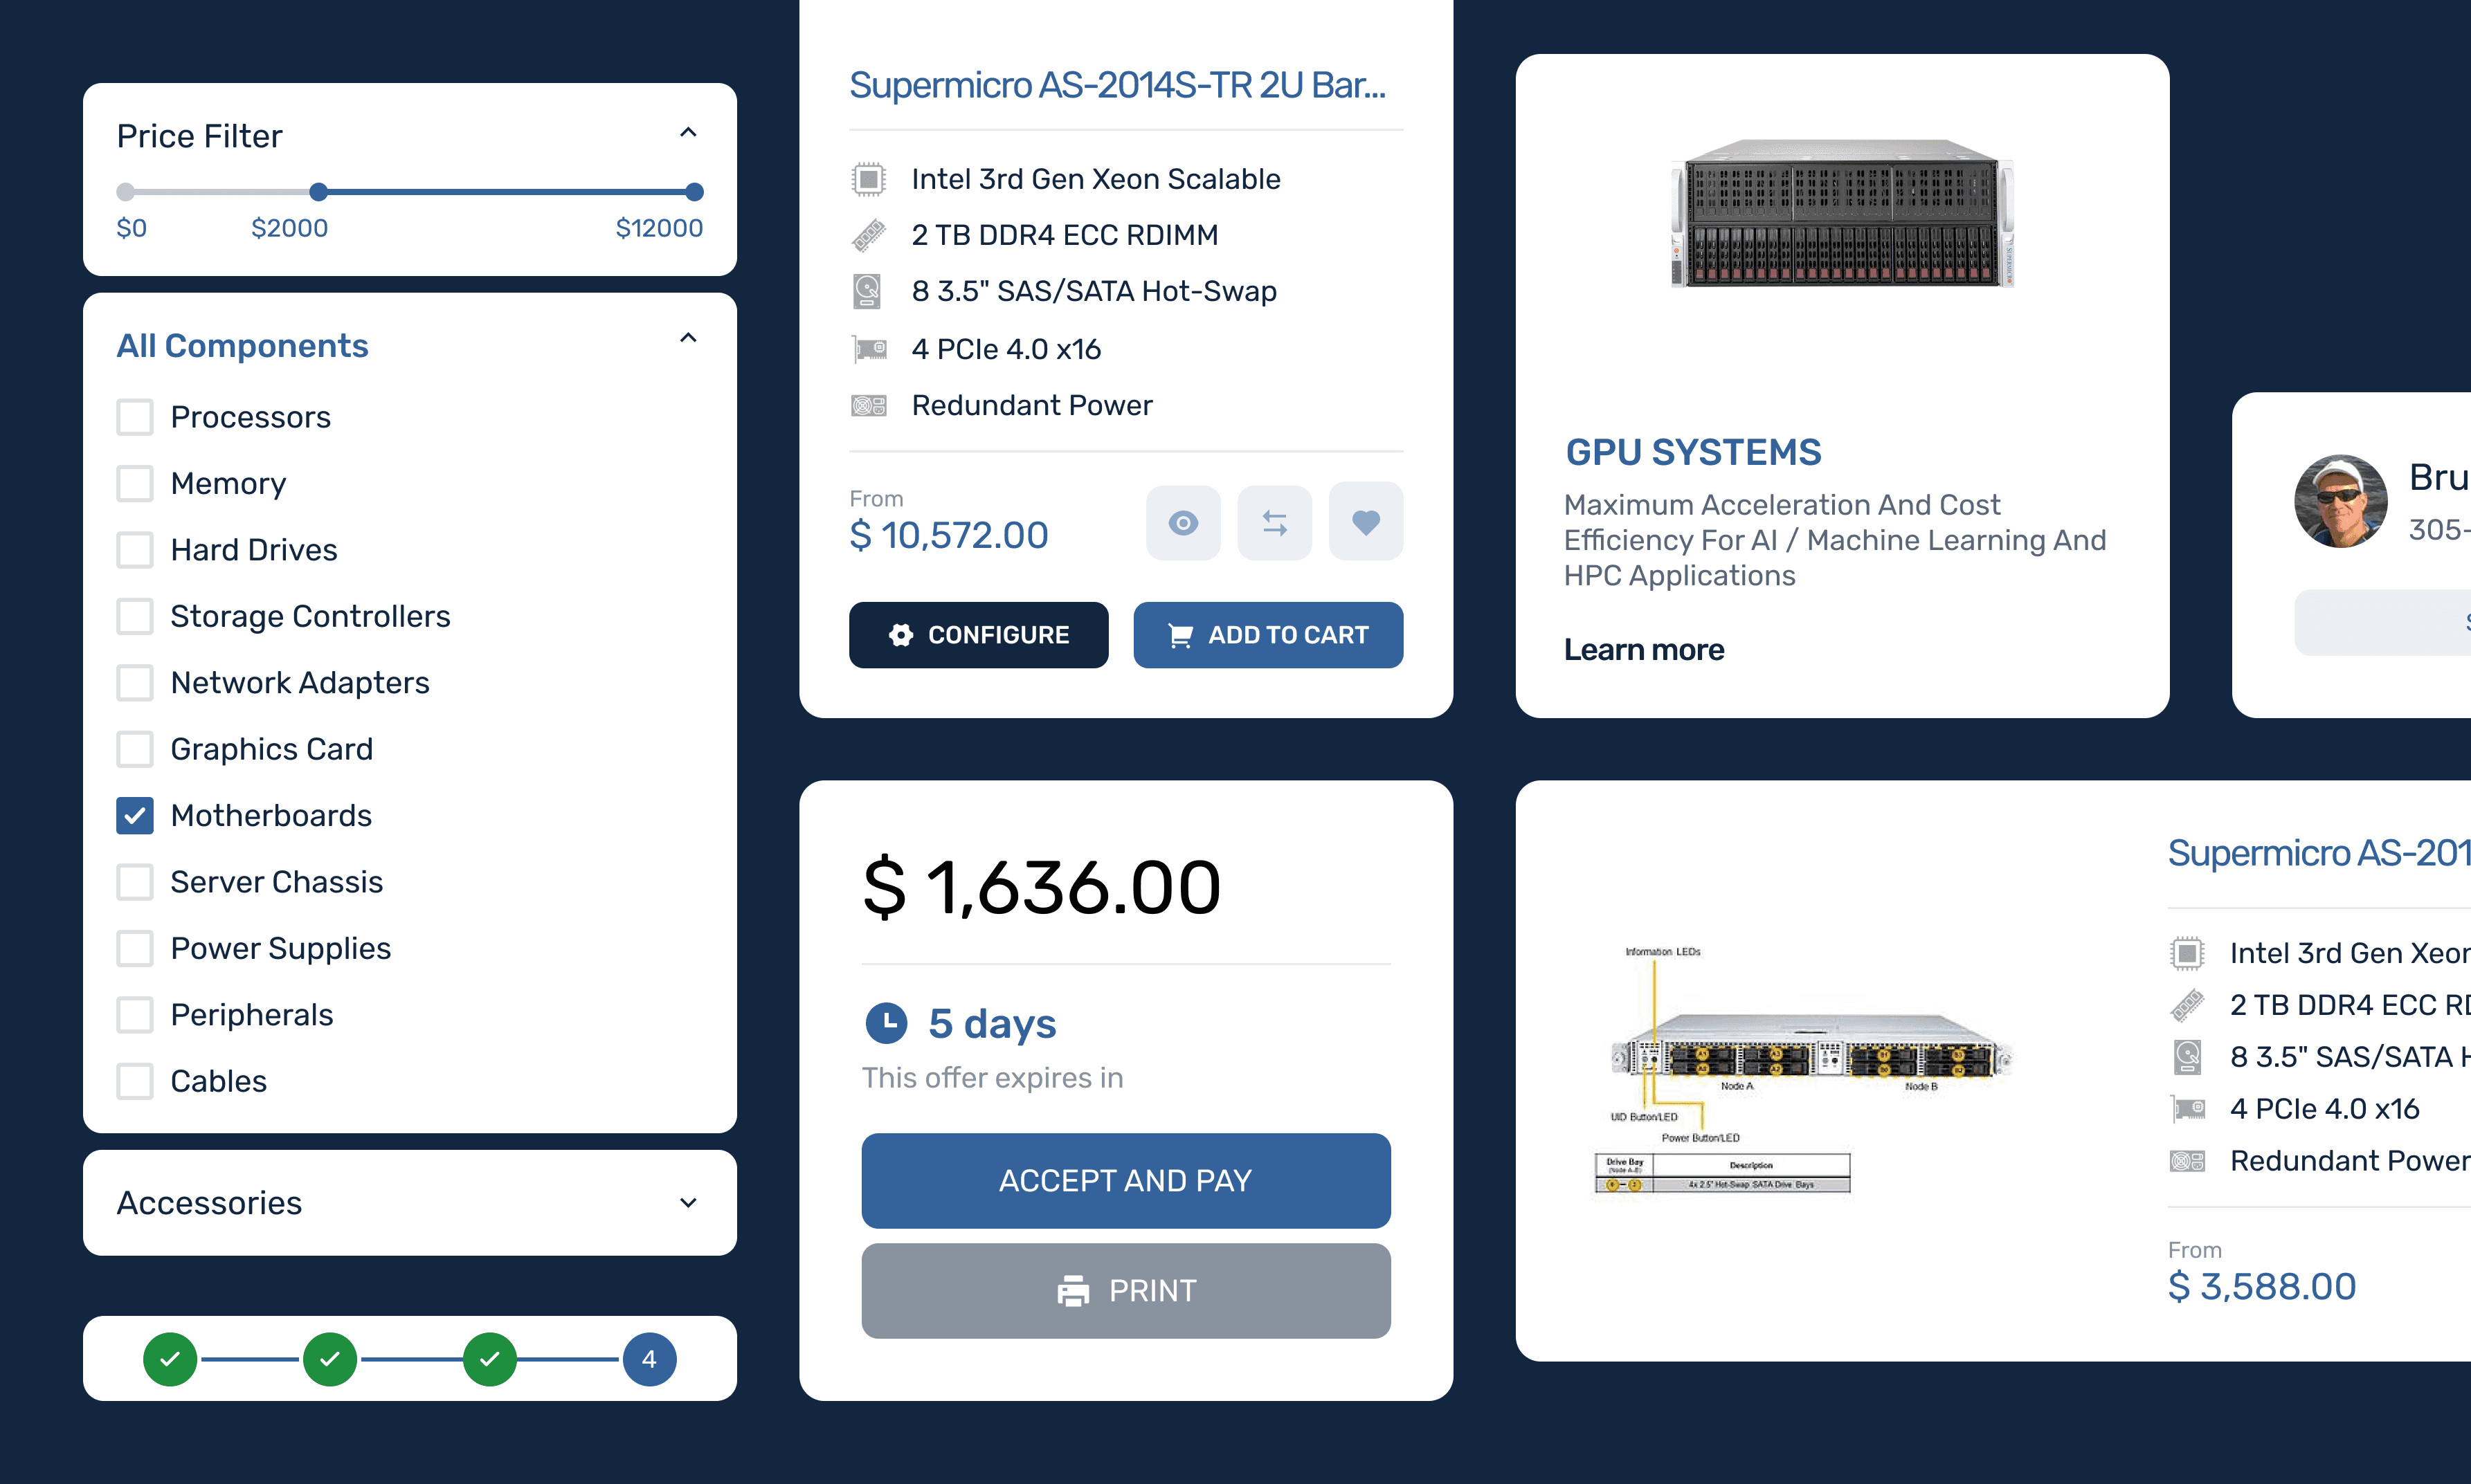Click the power supply icon beside Redundant Power

869,405
